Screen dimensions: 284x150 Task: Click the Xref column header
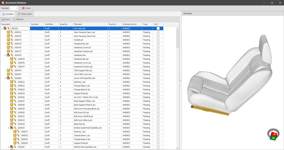(x=158, y=24)
